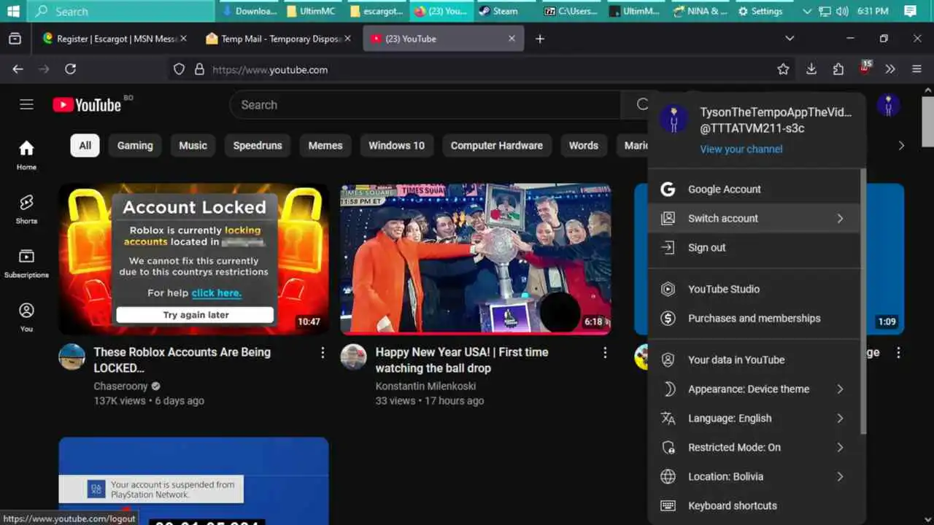The width and height of the screenshot is (934, 525).
Task: Select the Music filter chip
Action: (193, 145)
